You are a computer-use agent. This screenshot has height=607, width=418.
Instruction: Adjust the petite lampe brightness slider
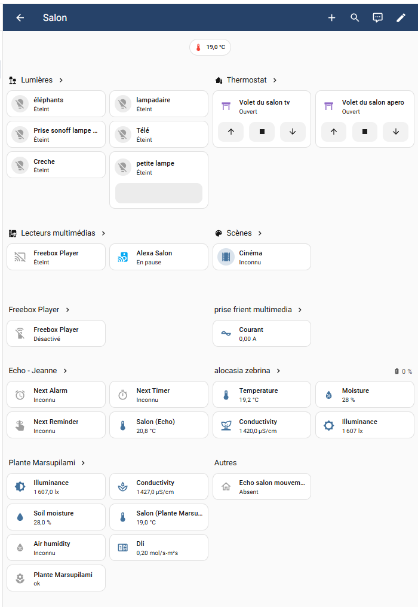159,193
